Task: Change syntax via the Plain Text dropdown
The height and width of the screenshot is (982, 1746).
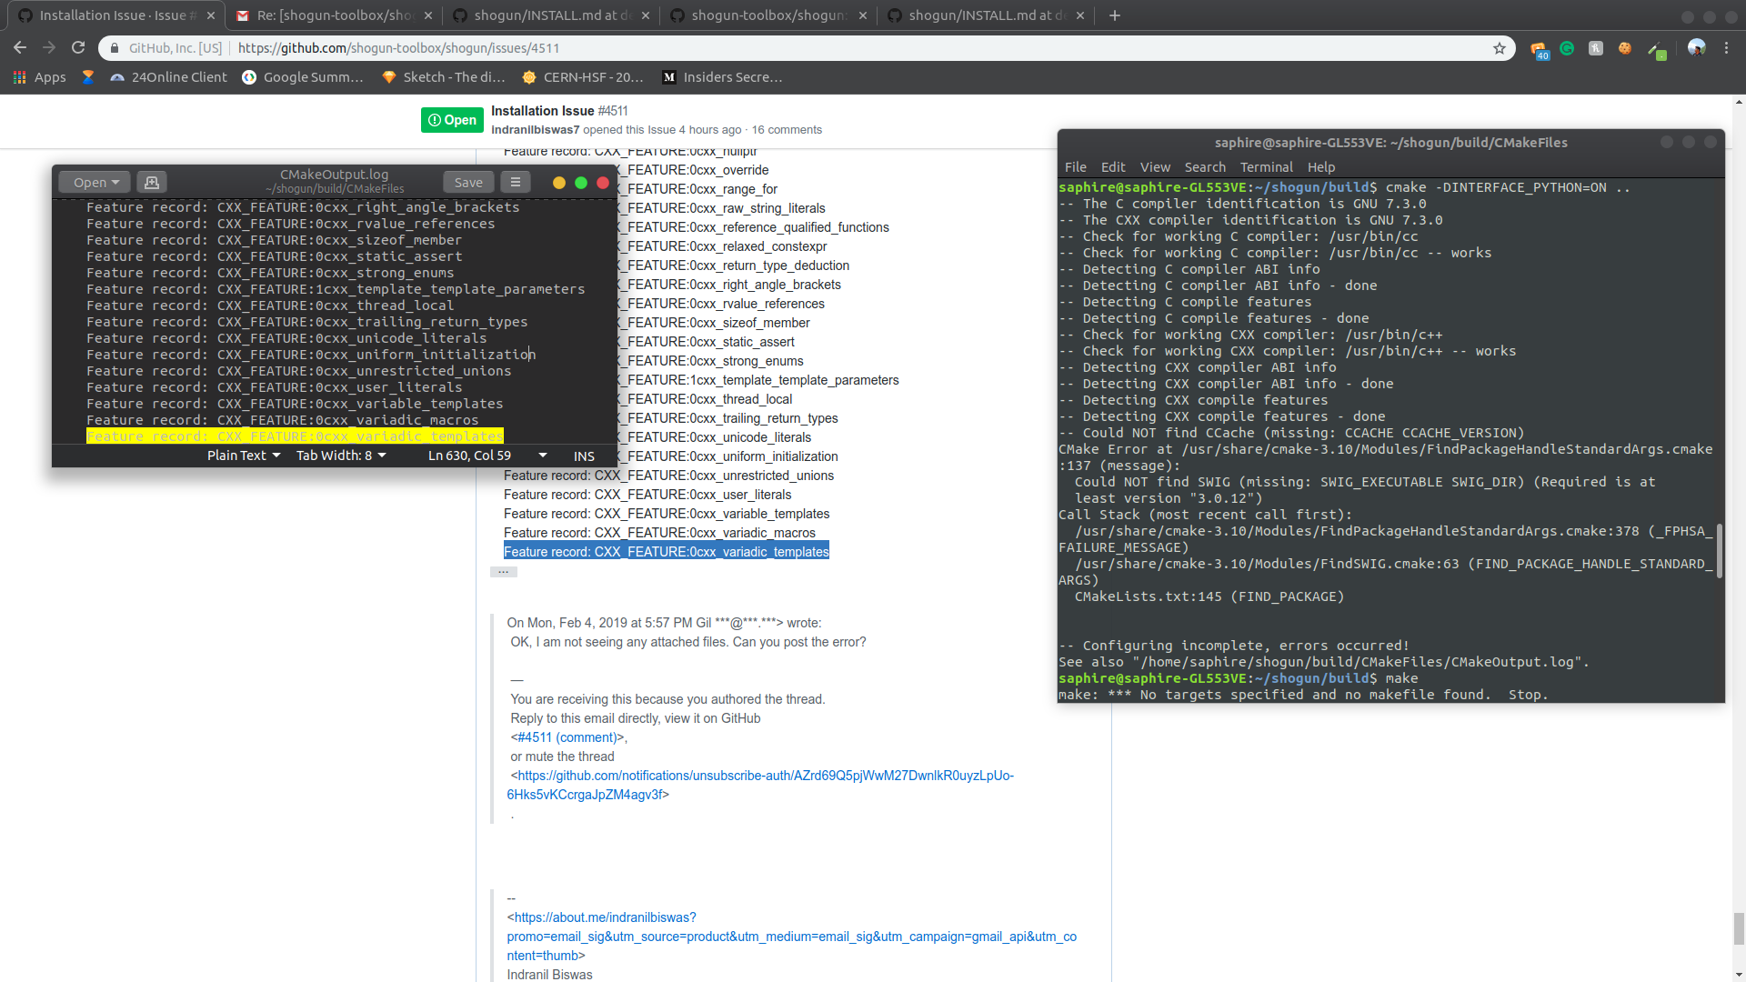Action: (x=243, y=456)
